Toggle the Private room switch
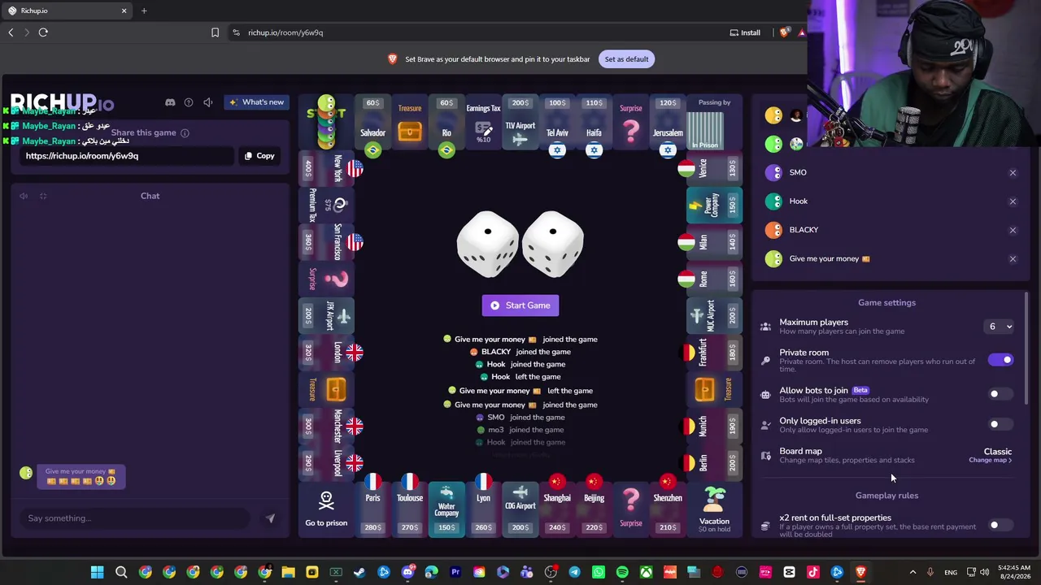This screenshot has height=585, width=1041. (x=1001, y=360)
